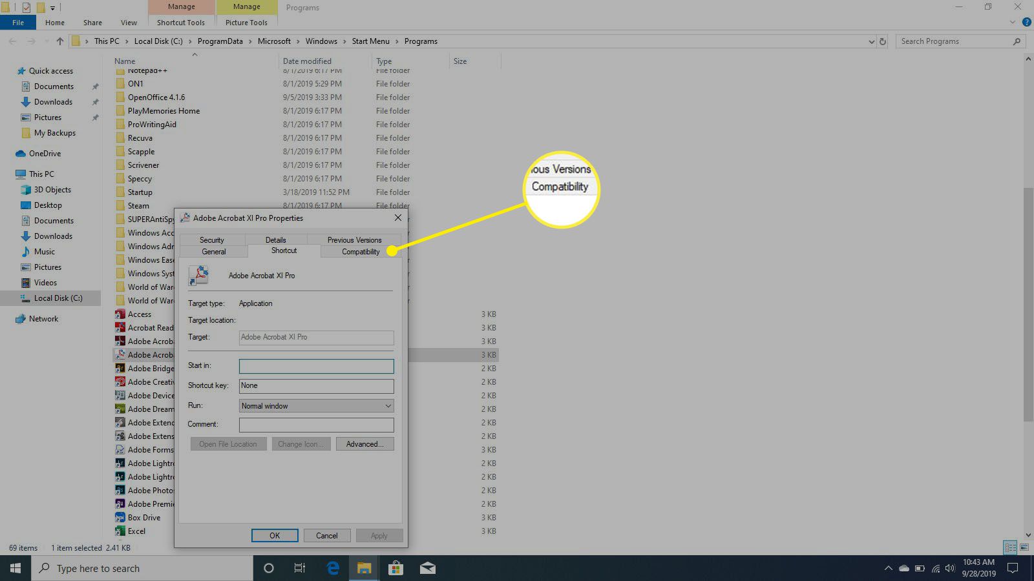Open the Explorer Help question mark icon

coord(1027,23)
